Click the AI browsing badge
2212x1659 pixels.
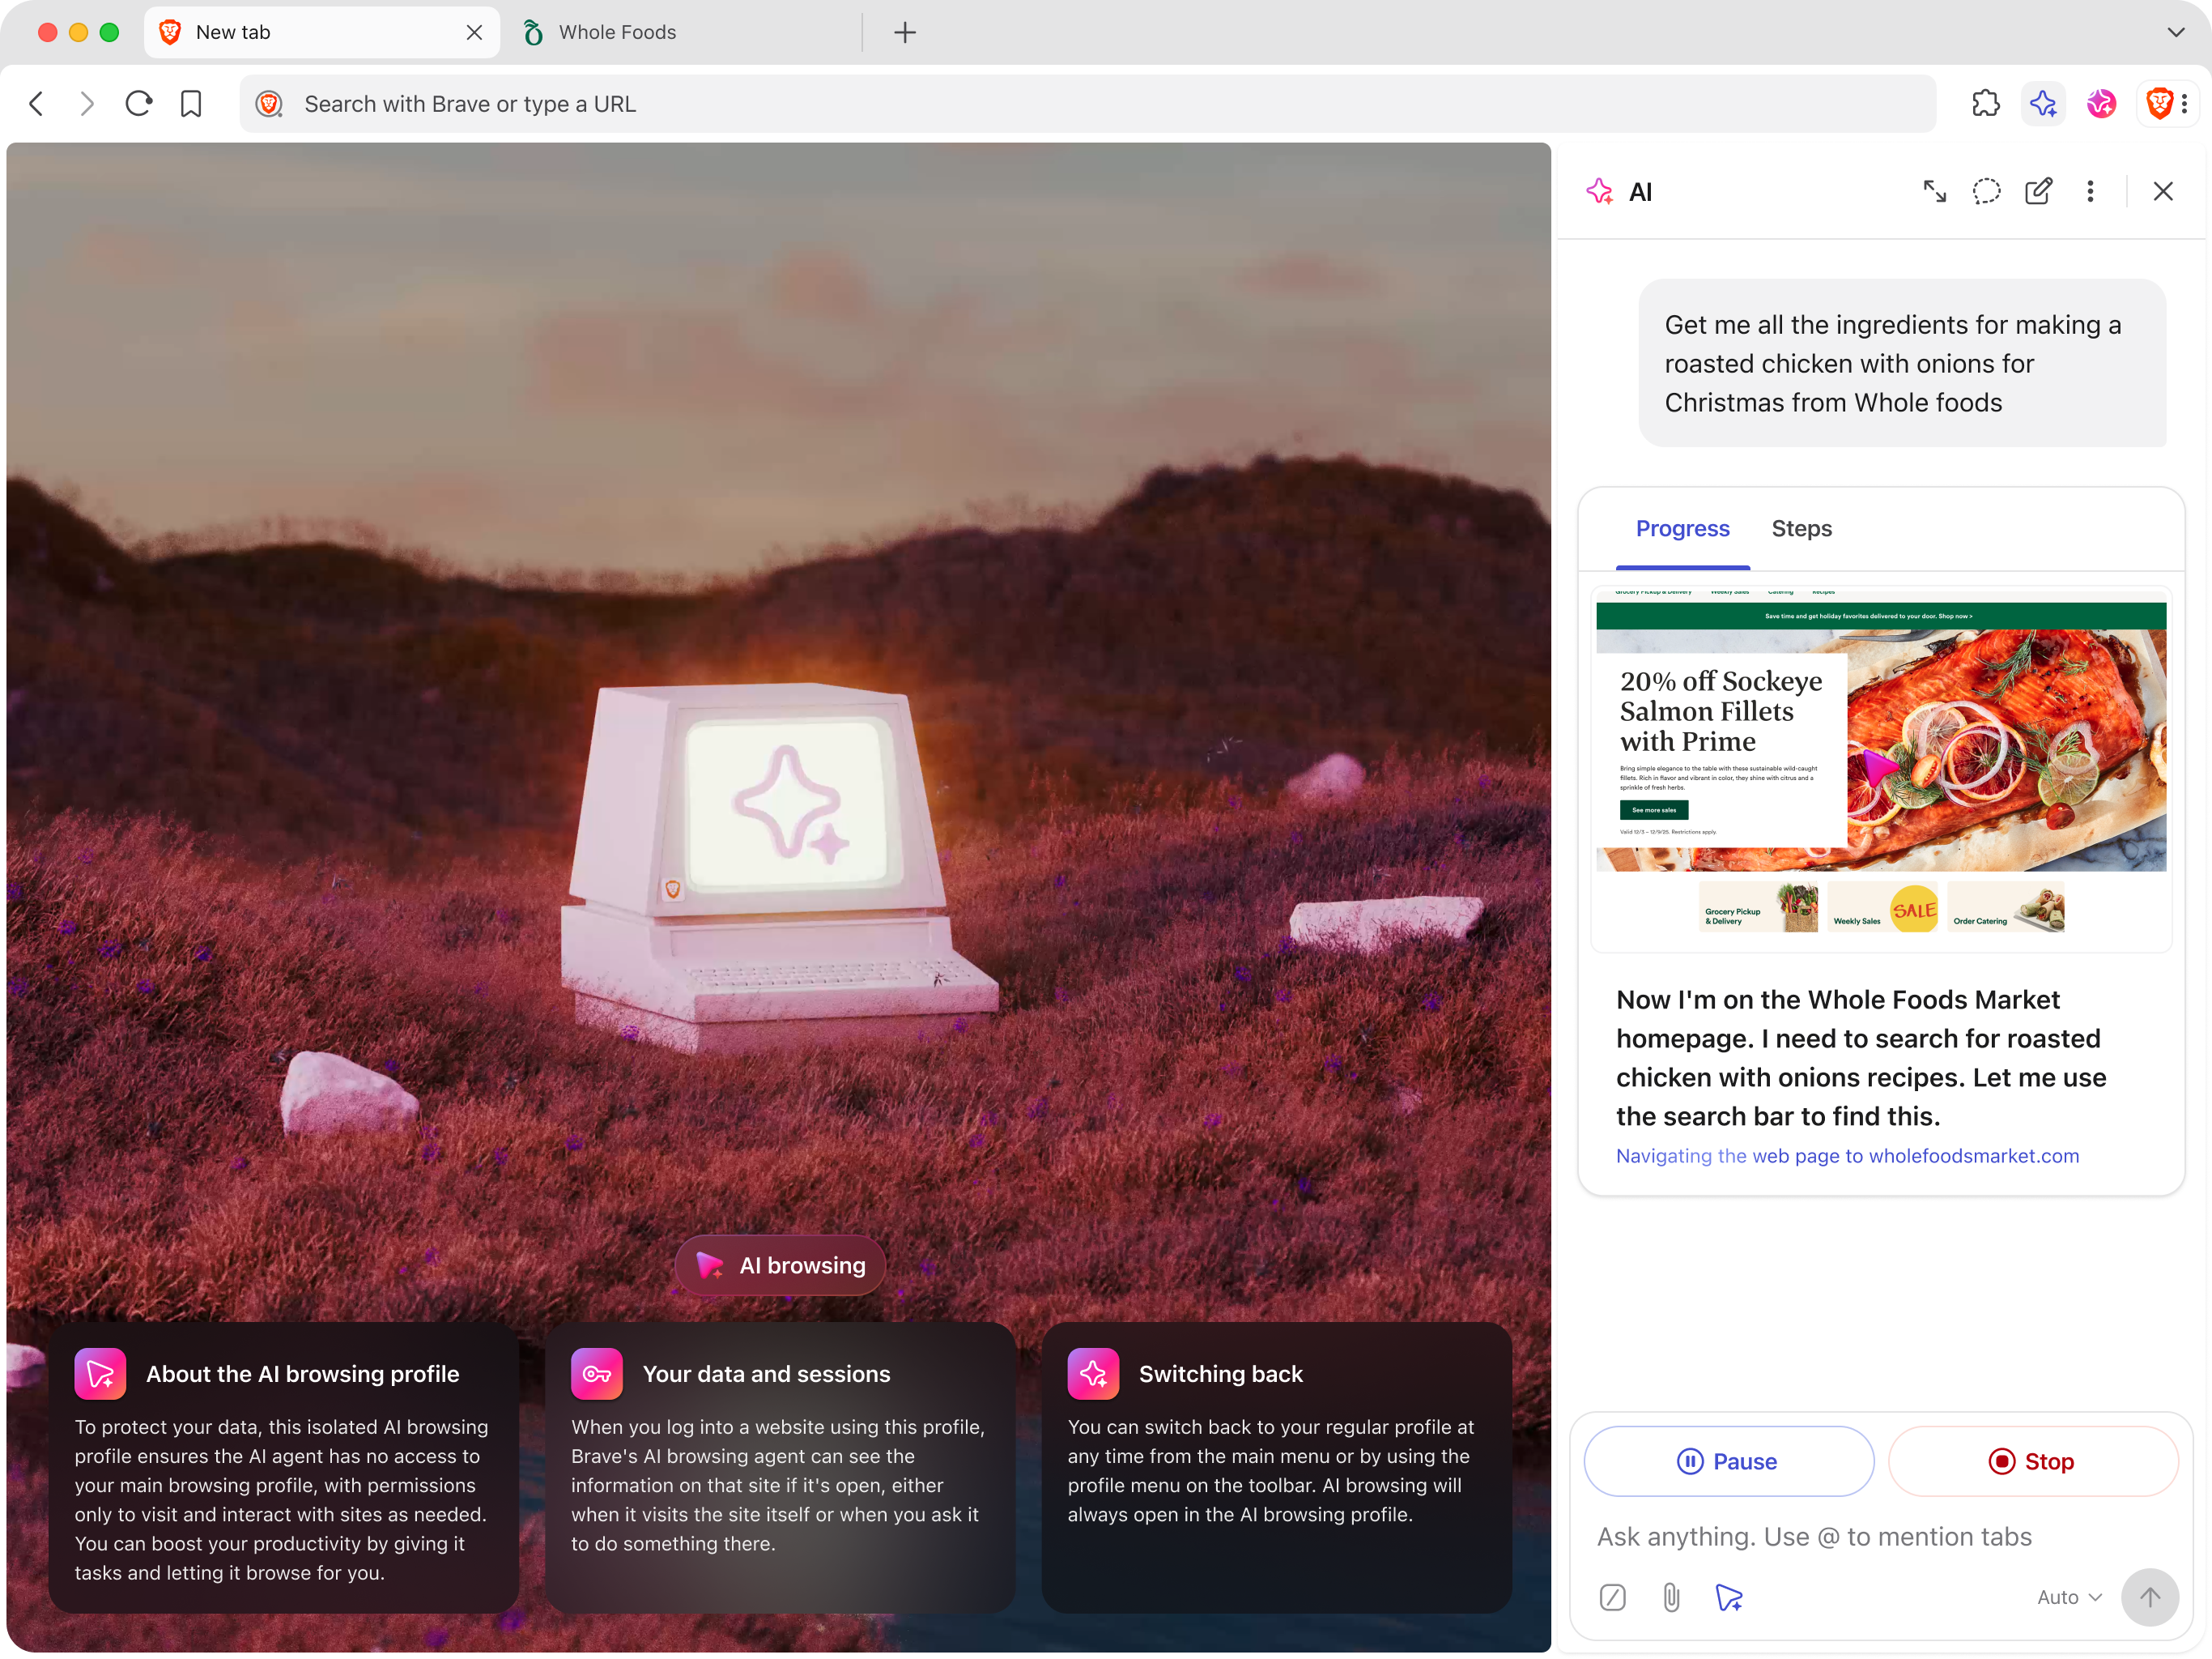click(x=780, y=1265)
